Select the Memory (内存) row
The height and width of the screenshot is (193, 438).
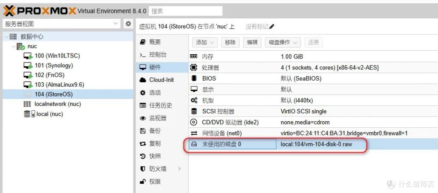pos(313,57)
